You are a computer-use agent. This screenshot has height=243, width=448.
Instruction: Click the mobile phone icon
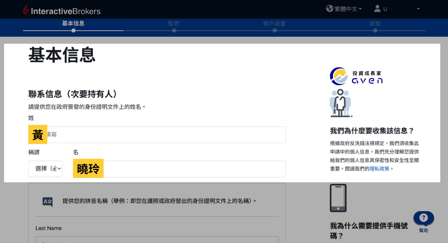338,198
